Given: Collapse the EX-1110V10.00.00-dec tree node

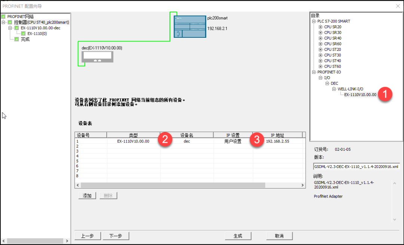Looking at the screenshot, I should (x=10, y=28).
